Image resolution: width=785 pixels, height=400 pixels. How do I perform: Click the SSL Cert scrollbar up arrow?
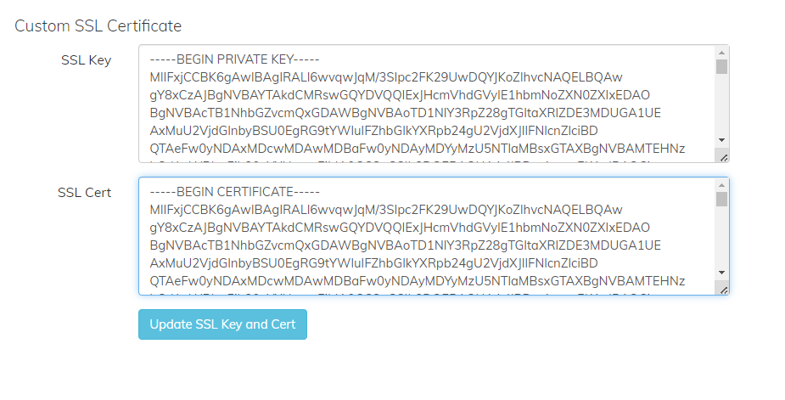[x=721, y=185]
